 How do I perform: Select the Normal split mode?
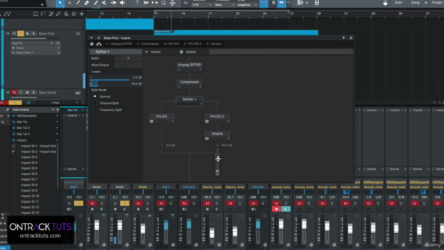[95, 97]
